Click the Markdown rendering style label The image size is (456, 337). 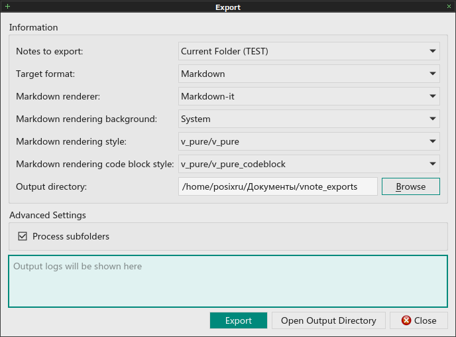72,141
